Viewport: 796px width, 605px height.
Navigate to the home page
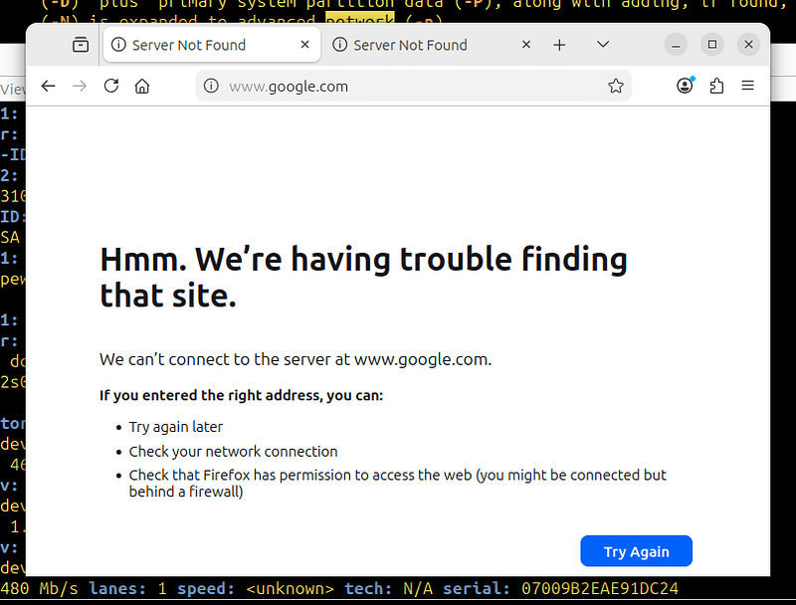(141, 86)
